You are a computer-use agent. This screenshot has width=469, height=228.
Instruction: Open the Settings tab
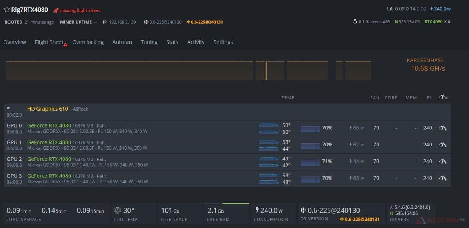[x=223, y=42]
